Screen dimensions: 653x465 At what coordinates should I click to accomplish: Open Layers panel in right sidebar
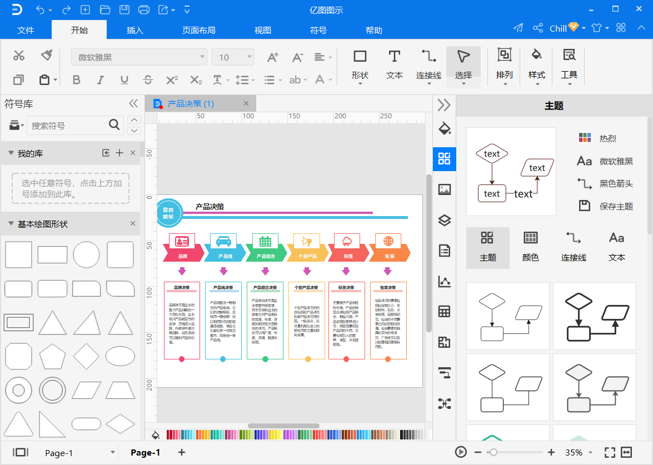pos(445,220)
